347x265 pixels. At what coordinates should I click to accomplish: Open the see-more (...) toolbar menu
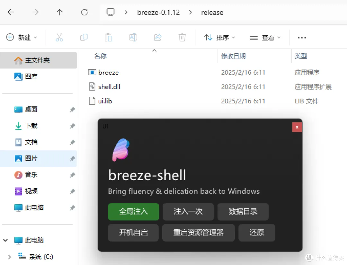coord(301,37)
